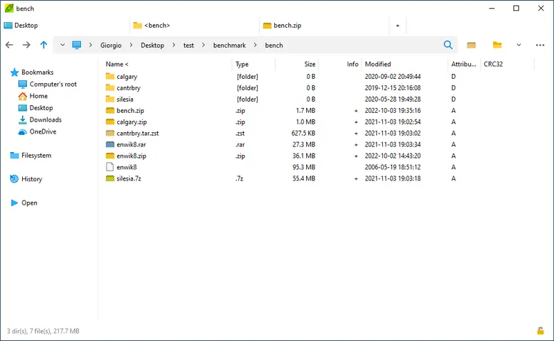Open the dropdown arrow beside folder toolbar icon
This screenshot has height=341, width=554.
(x=519, y=45)
